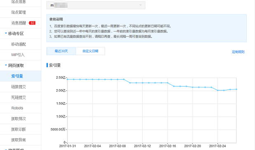The height and width of the screenshot is (150, 255).
Task: Select 索引量 in the sidebar
Action: coord(17,76)
